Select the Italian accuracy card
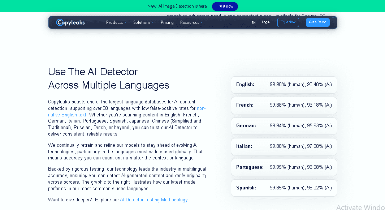The image size is (385, 210). [x=284, y=146]
